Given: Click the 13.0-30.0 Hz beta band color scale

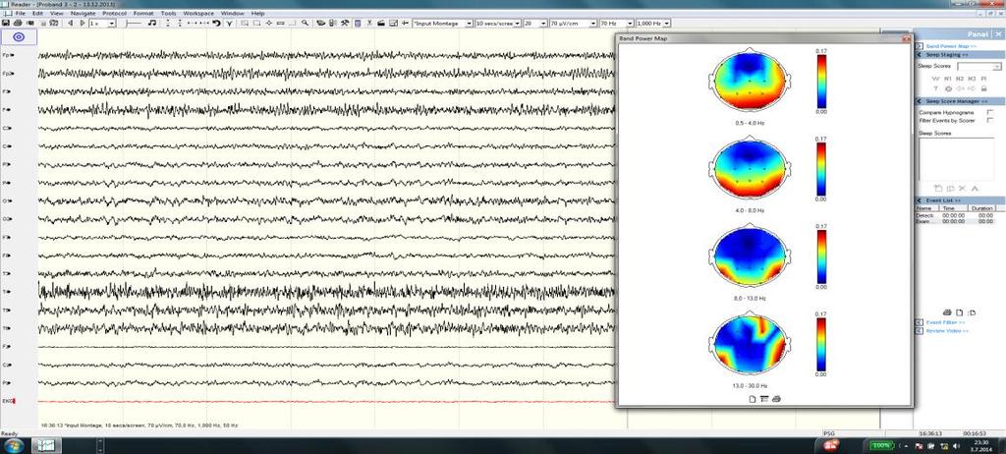Looking at the screenshot, I should [821, 345].
